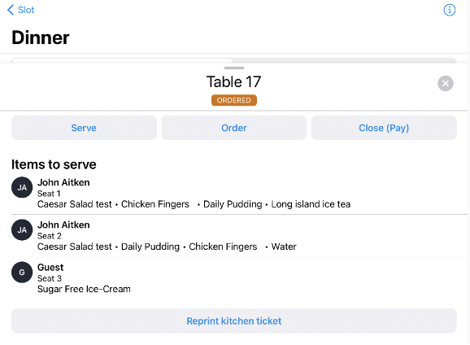Select the G avatar for Guest

[22, 273]
